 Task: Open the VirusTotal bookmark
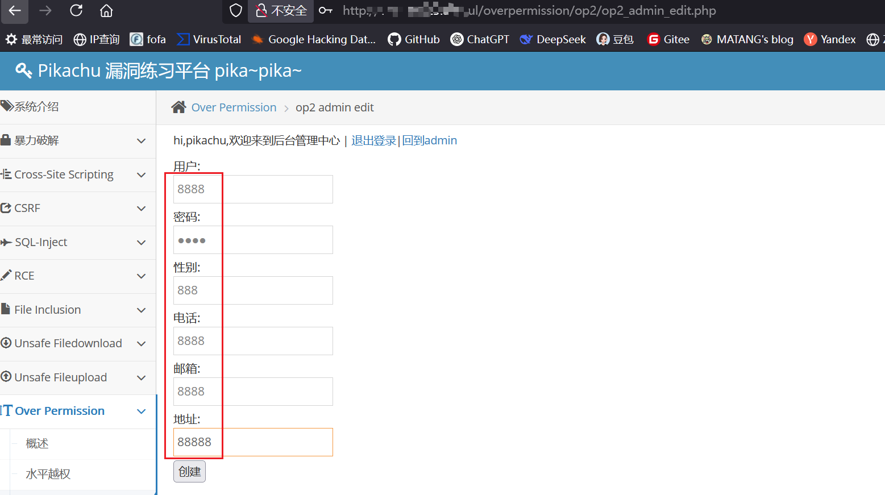pyautogui.click(x=209, y=39)
